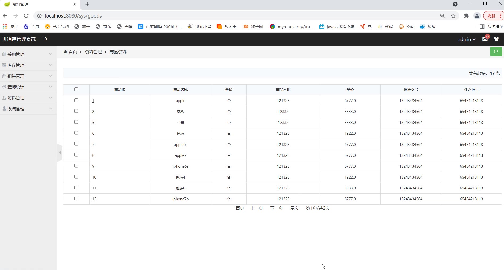Click the 魅族6 product name cell
Image resolution: width=504 pixels, height=270 pixels.
(180, 188)
